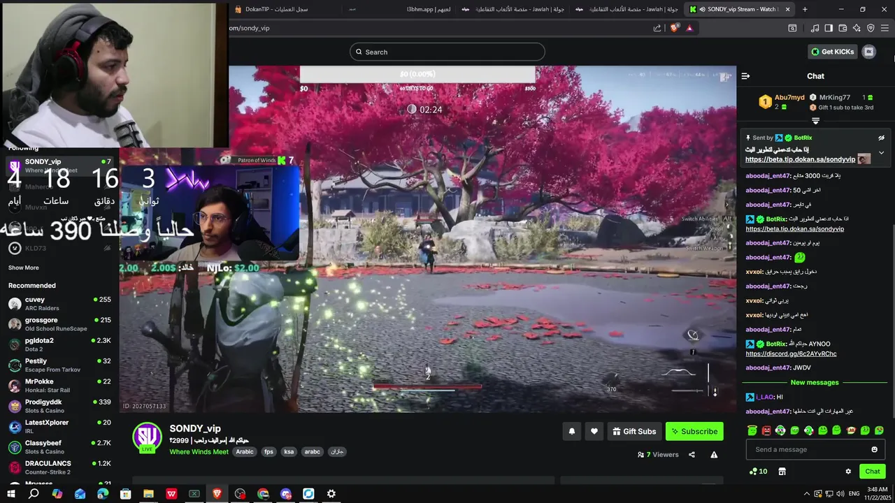The height and width of the screenshot is (503, 895).
Task: Open the discord.gg link in chat
Action: [x=791, y=353]
